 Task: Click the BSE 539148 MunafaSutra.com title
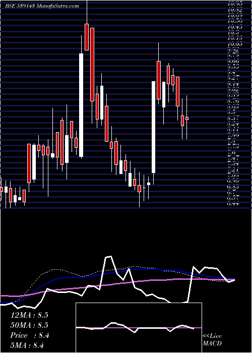click(42, 6)
